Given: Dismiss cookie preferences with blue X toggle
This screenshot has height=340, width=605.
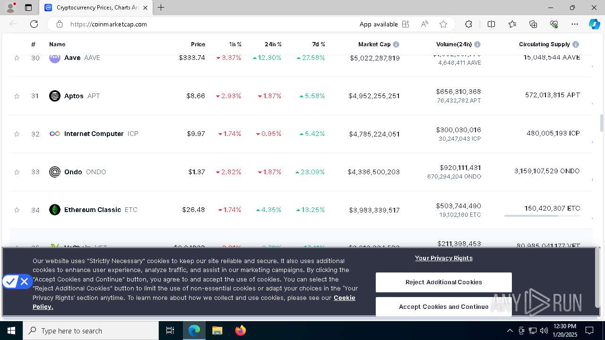Looking at the screenshot, I should click(25, 282).
